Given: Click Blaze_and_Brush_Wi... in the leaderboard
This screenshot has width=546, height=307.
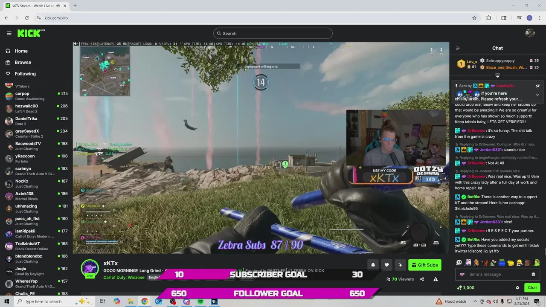Looking at the screenshot, I should [506, 67].
